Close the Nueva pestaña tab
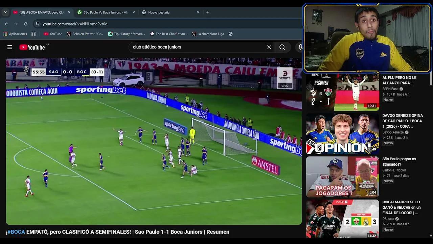Viewport: 433px width, 244px height. click(x=198, y=12)
